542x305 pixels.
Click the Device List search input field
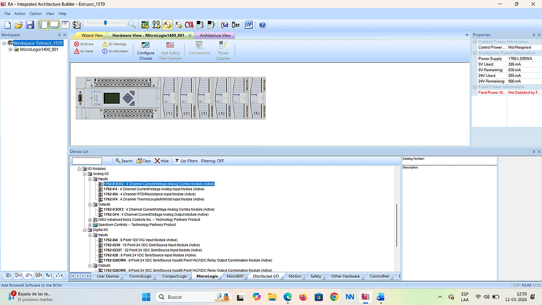click(x=87, y=161)
